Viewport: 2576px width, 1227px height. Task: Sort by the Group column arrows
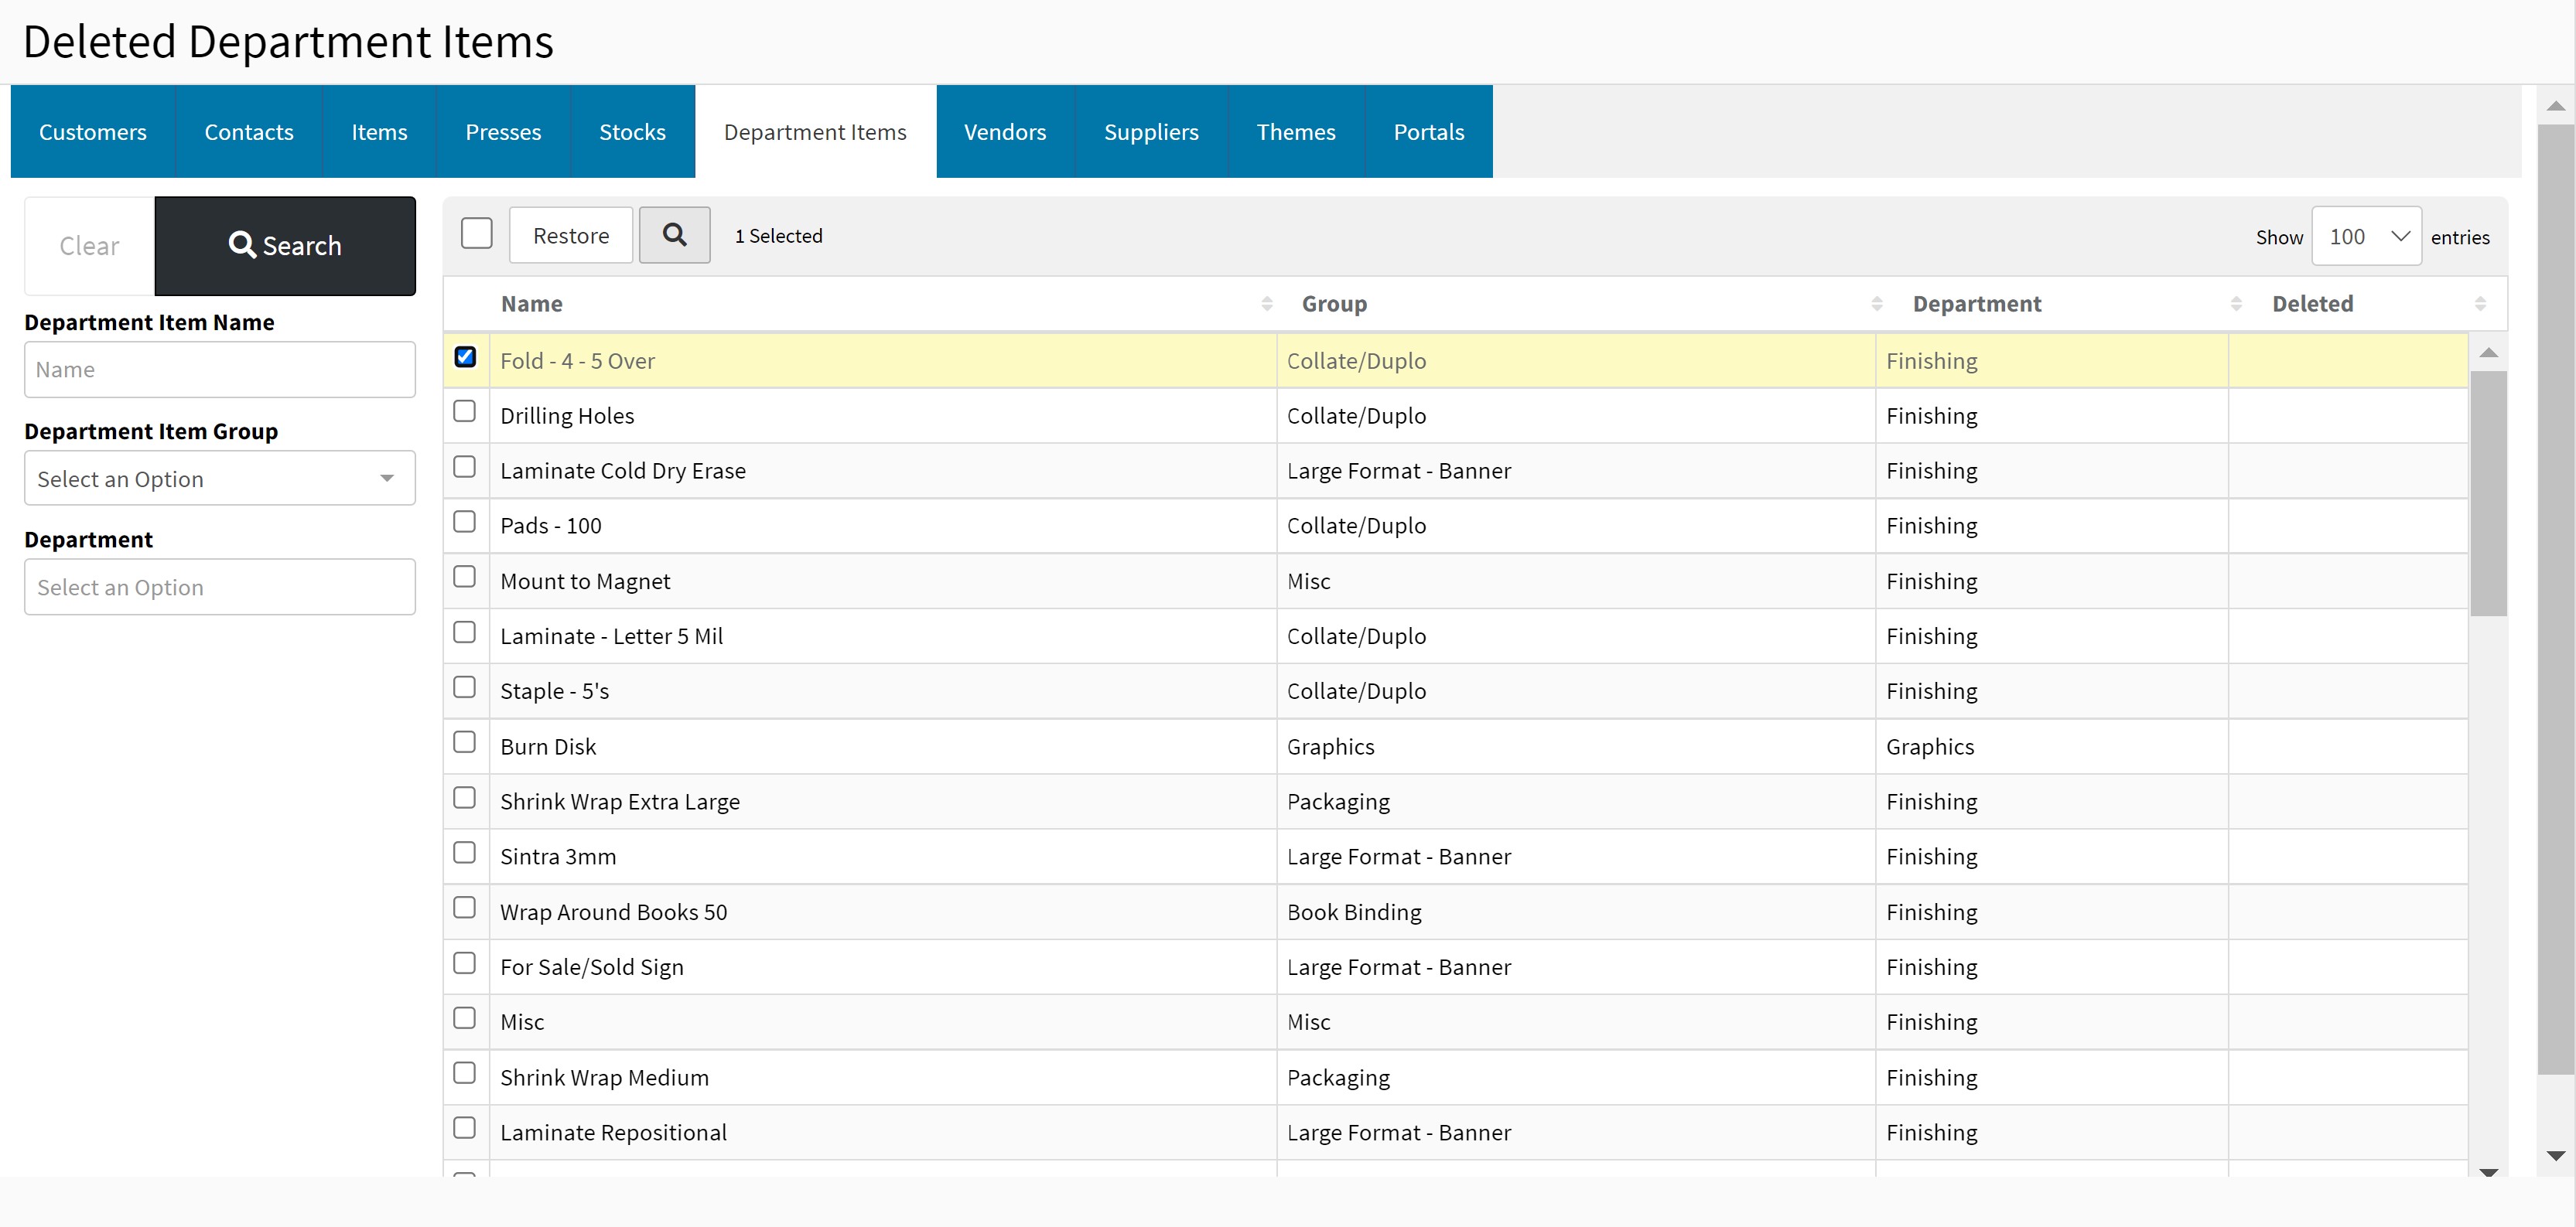tap(1876, 304)
